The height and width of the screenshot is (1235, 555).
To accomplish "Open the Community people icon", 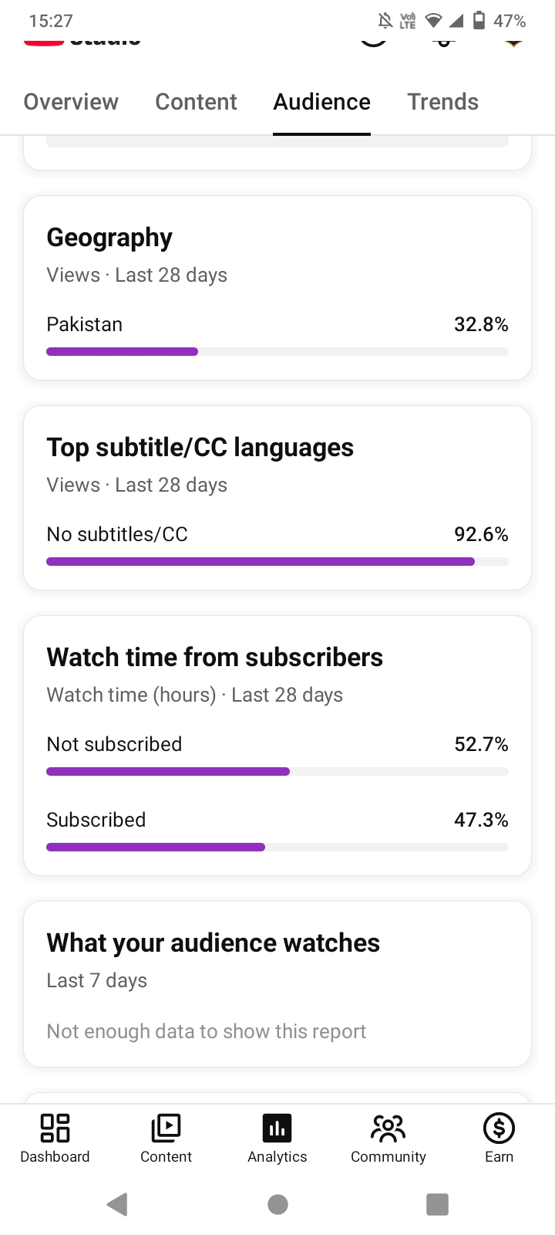I will coord(388,1128).
